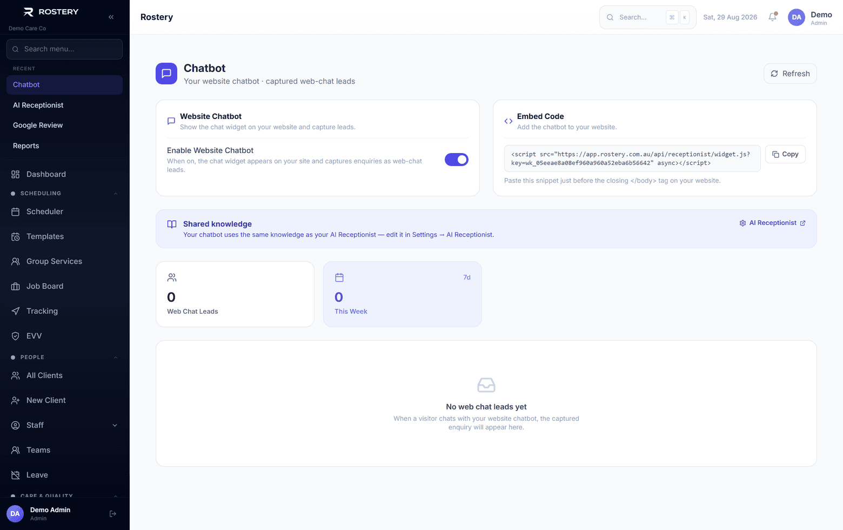843x530 pixels.
Task: Select the embed script code text
Action: point(632,158)
